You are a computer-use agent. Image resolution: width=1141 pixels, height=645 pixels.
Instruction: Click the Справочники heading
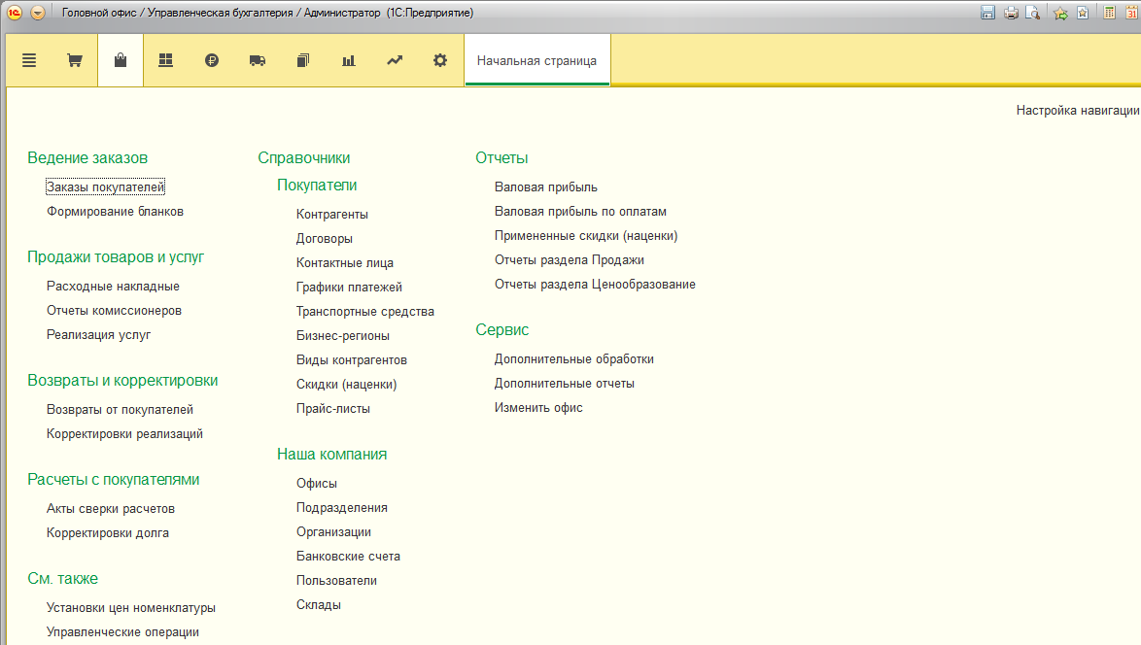point(303,157)
